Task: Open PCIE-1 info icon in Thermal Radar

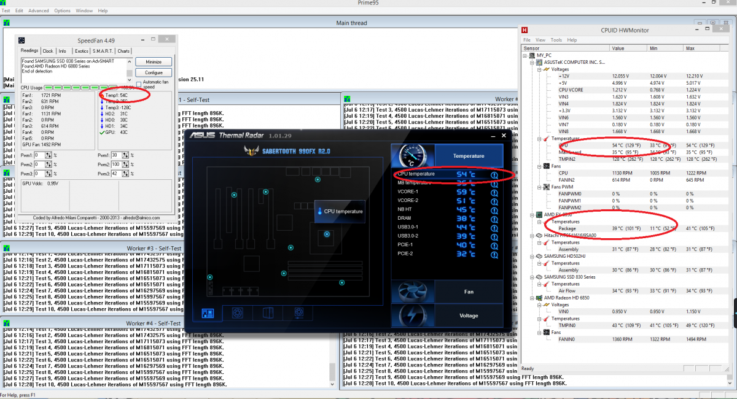Action: pyautogui.click(x=494, y=245)
